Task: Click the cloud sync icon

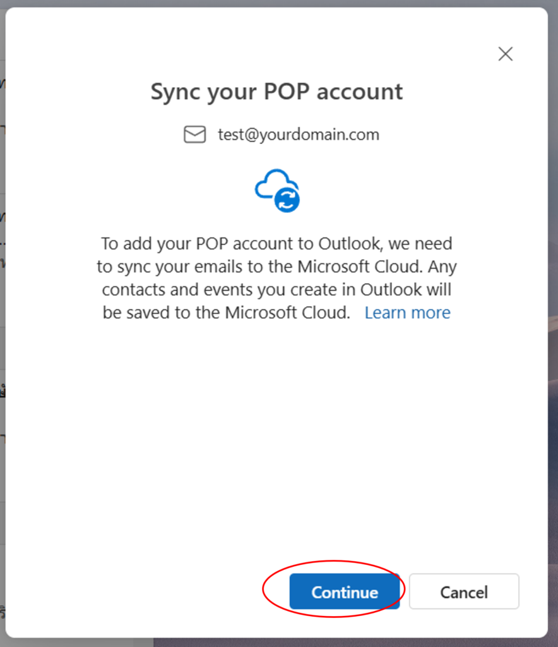Action: [x=277, y=191]
